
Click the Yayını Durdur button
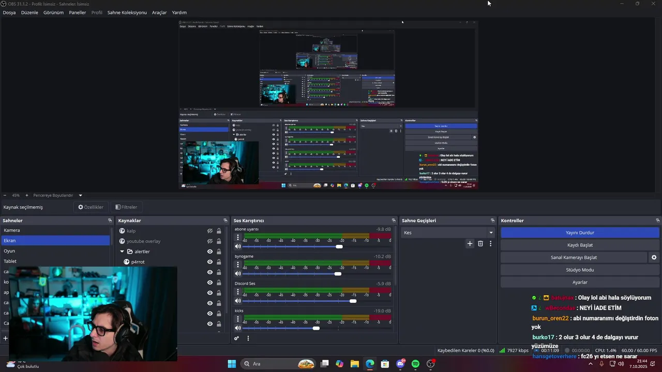click(x=580, y=233)
